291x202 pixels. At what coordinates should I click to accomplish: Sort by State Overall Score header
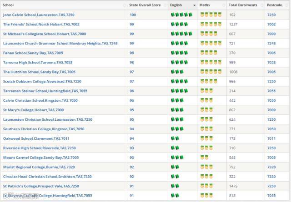[147, 5]
